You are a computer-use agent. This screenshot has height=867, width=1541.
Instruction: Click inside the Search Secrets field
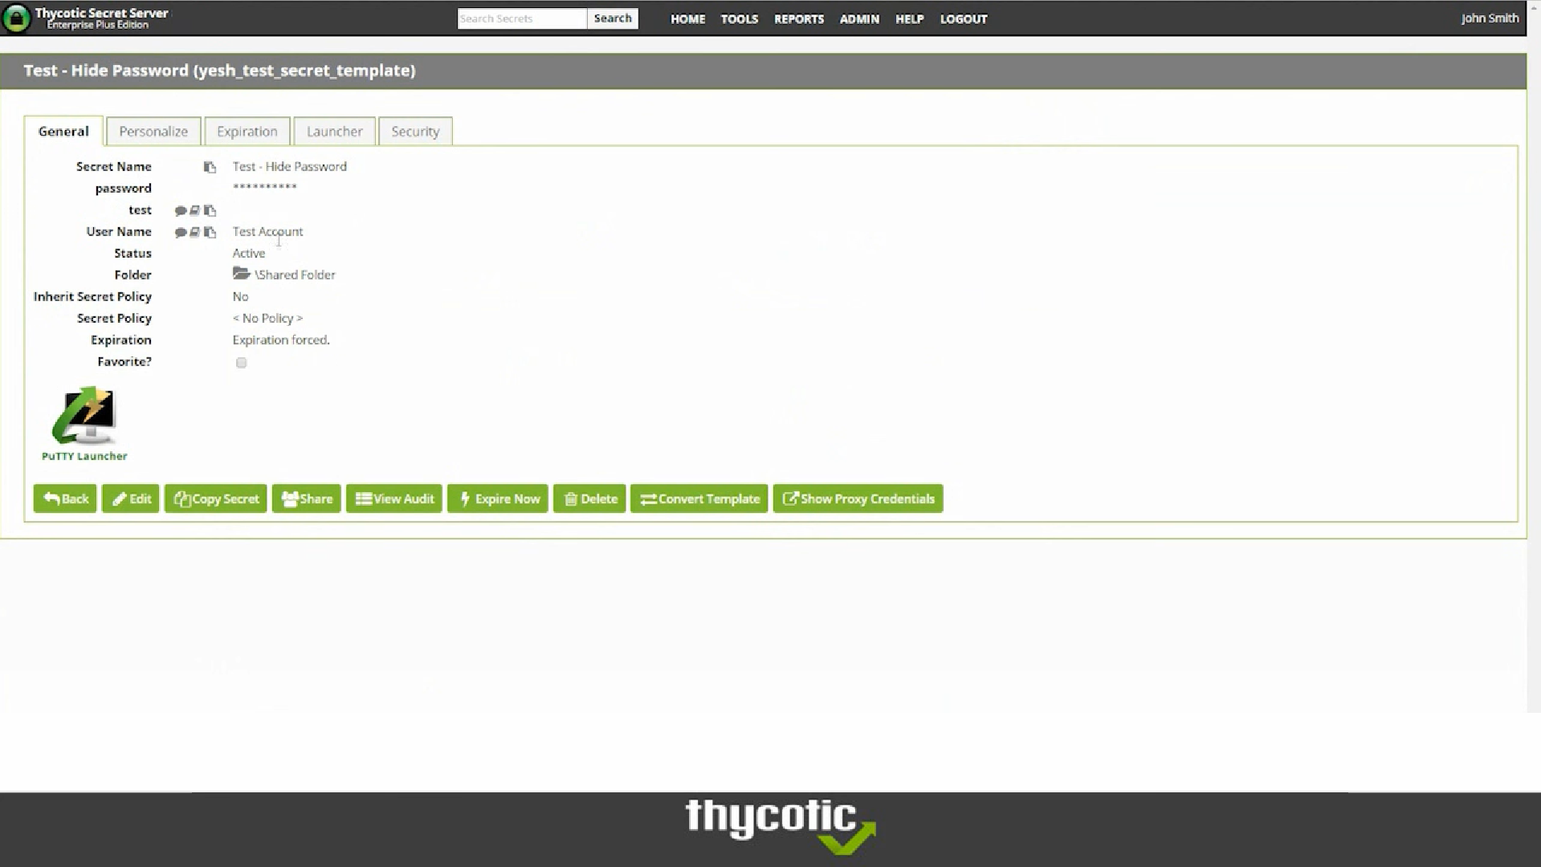pos(521,18)
